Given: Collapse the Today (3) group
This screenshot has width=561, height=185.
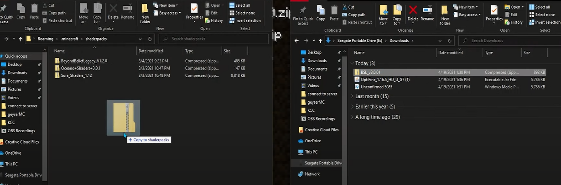Looking at the screenshot, I should click(353, 64).
